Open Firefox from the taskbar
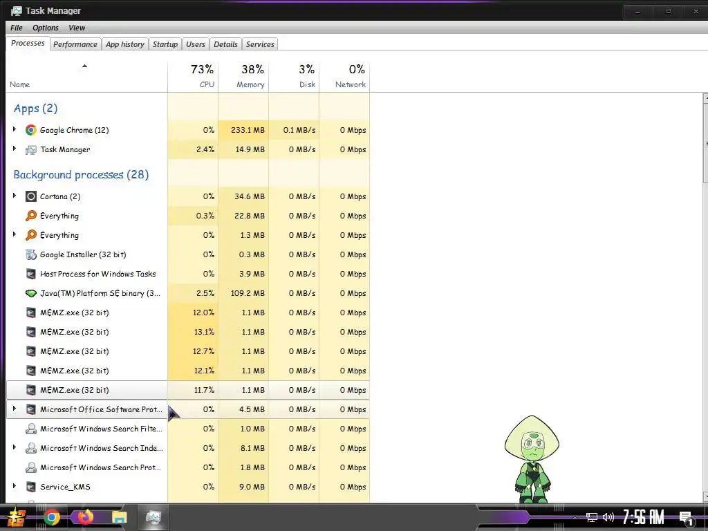The width and height of the screenshot is (708, 531). coord(85,516)
